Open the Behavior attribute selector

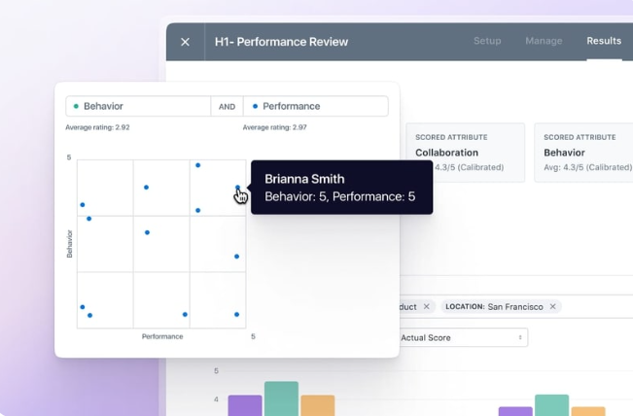[138, 106]
